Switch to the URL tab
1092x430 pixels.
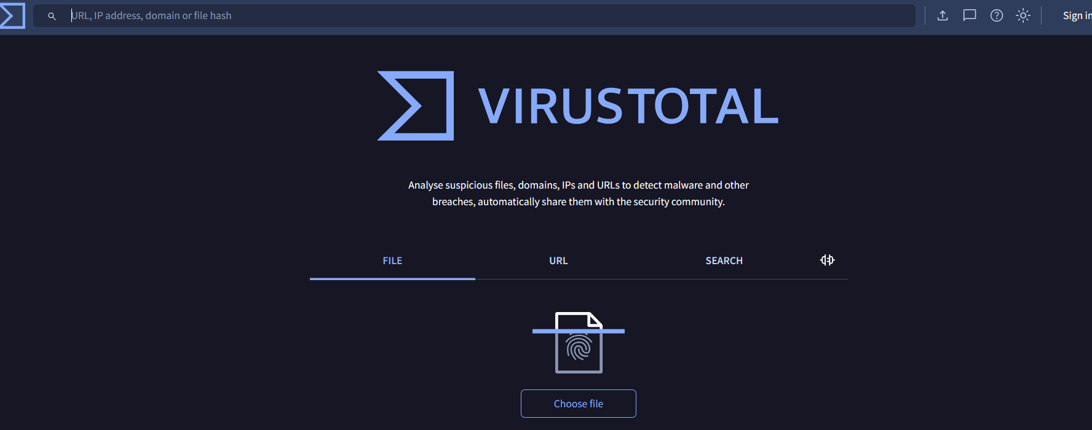click(558, 261)
